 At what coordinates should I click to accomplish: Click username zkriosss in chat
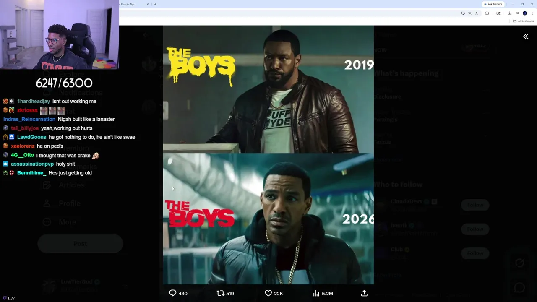(27, 110)
